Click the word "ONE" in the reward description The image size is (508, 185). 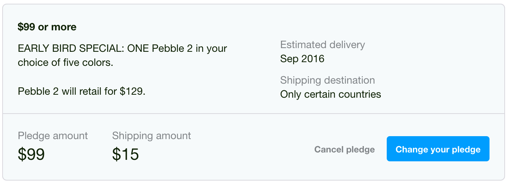click(x=138, y=48)
